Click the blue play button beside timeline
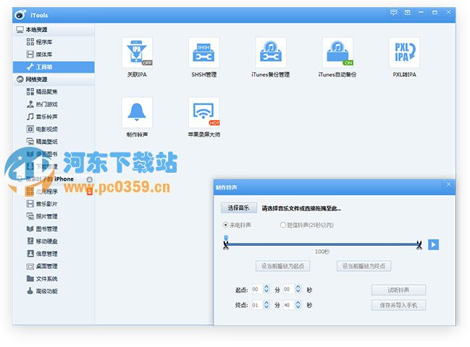 (433, 244)
